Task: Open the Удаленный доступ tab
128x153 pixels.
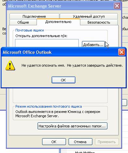Action: tap(89, 16)
